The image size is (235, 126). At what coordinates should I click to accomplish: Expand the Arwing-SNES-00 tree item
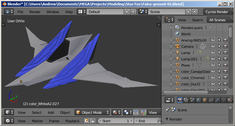click(171, 40)
